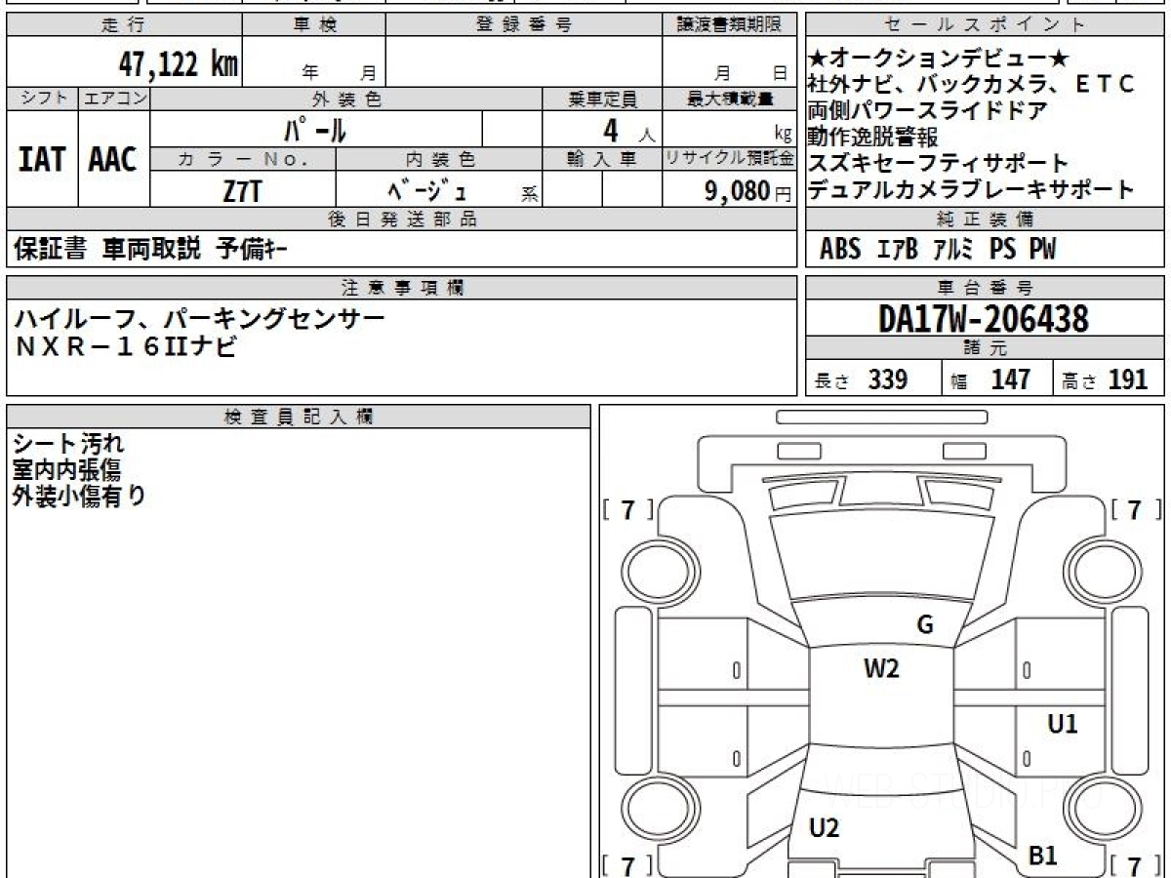Select the NXR-16IIナビ note line
Viewport: 1171px width, 878px height.
pos(125,346)
